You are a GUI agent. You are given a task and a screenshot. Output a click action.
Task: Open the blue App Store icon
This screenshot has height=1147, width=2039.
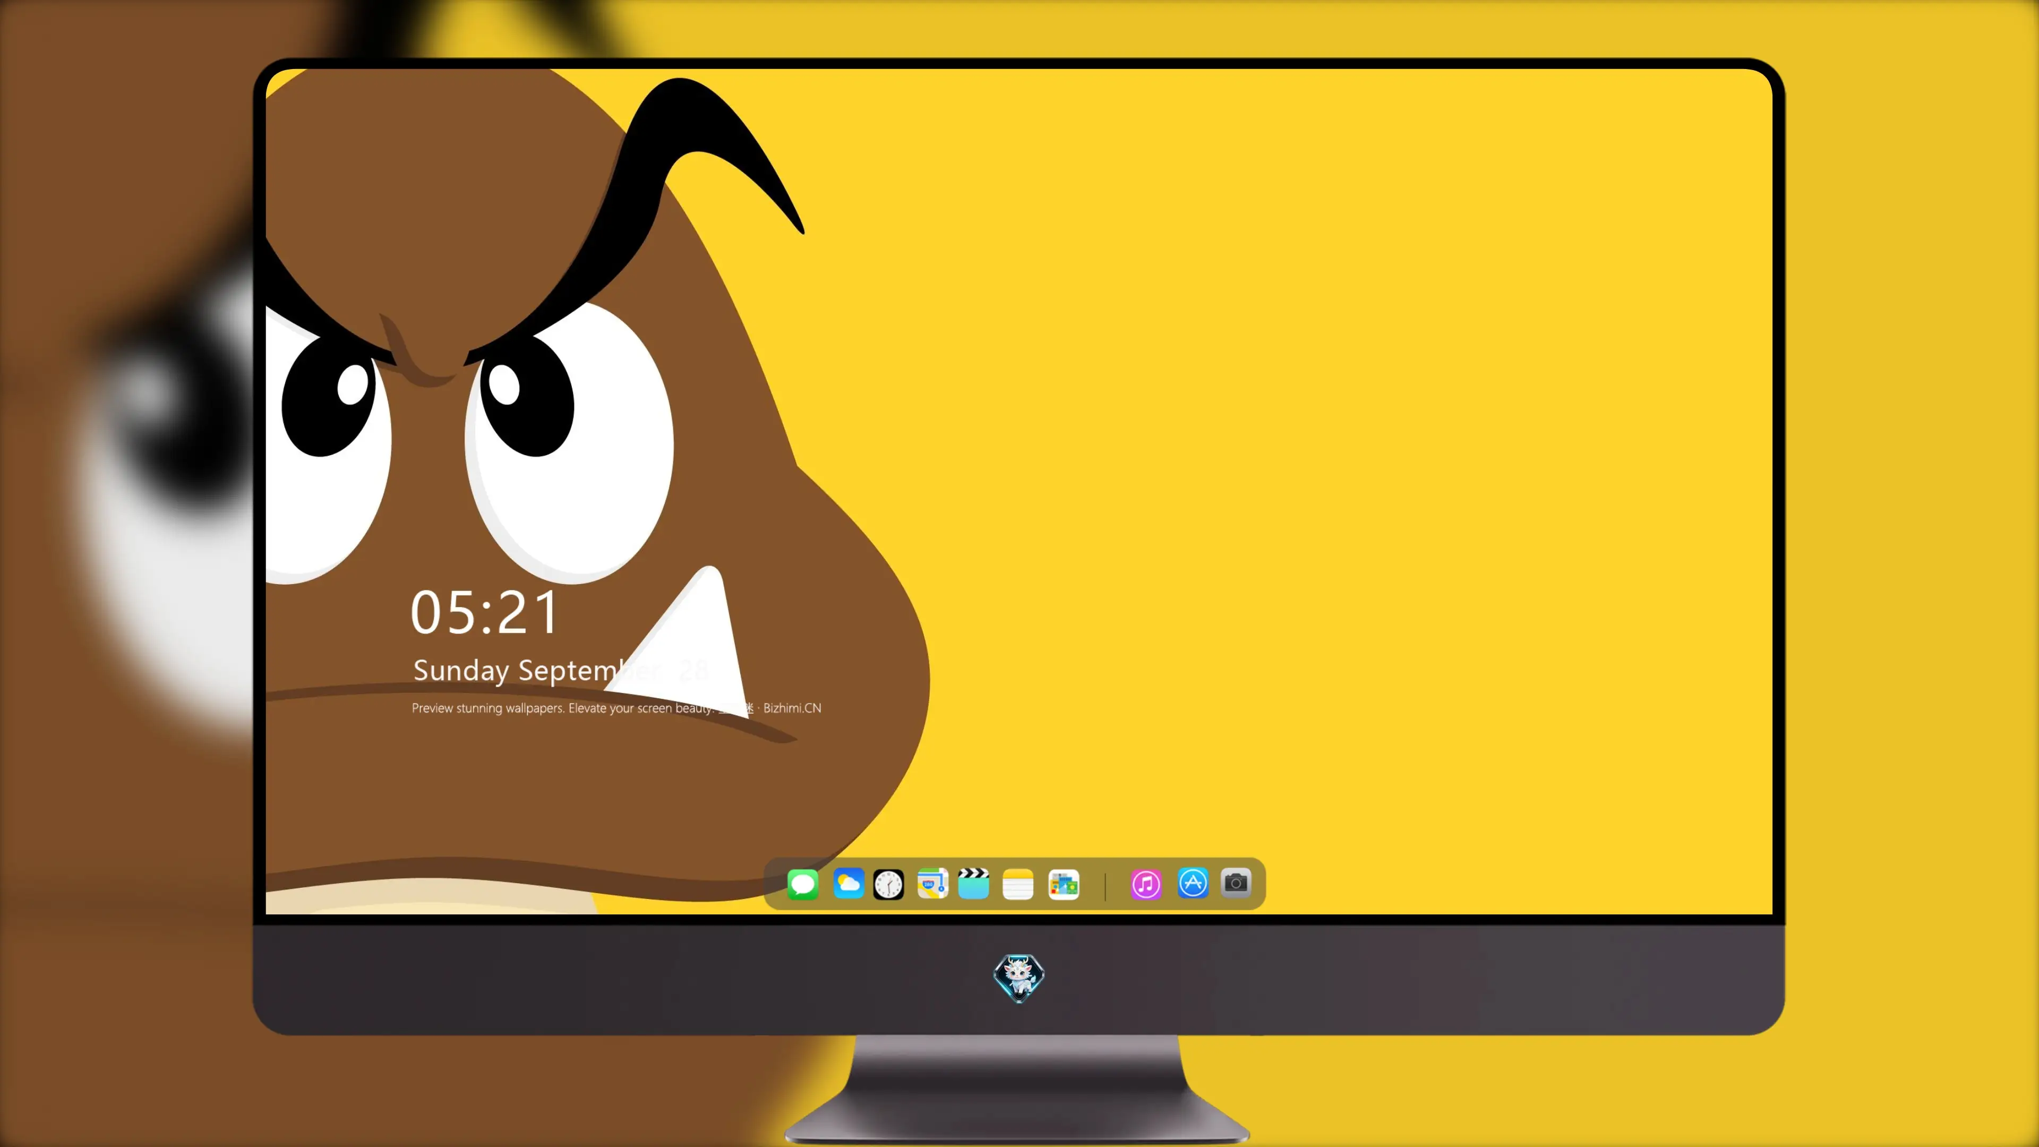coord(1193,884)
